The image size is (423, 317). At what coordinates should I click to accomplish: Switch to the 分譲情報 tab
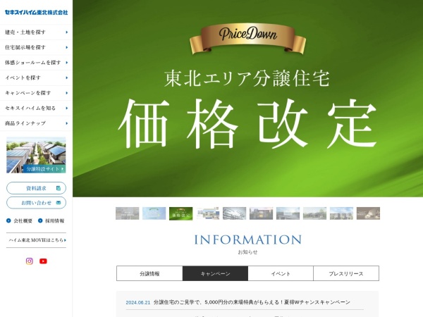(x=149, y=273)
